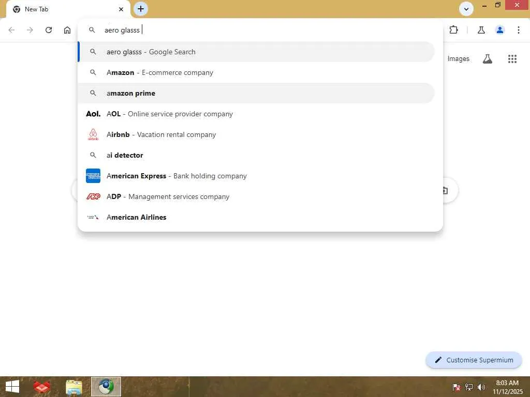Close the New Tab tab
The width and height of the screenshot is (530, 397).
point(121,9)
